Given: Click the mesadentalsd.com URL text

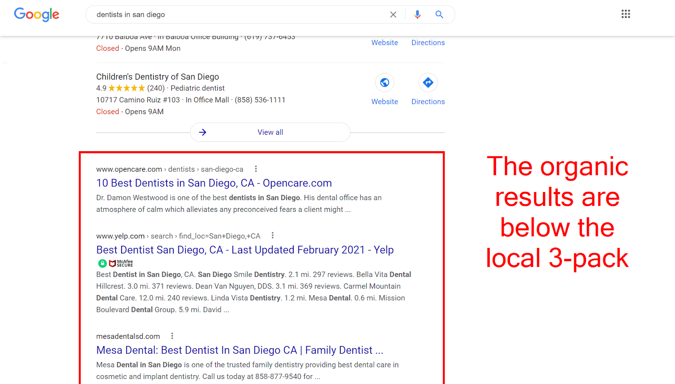Looking at the screenshot, I should click(128, 336).
